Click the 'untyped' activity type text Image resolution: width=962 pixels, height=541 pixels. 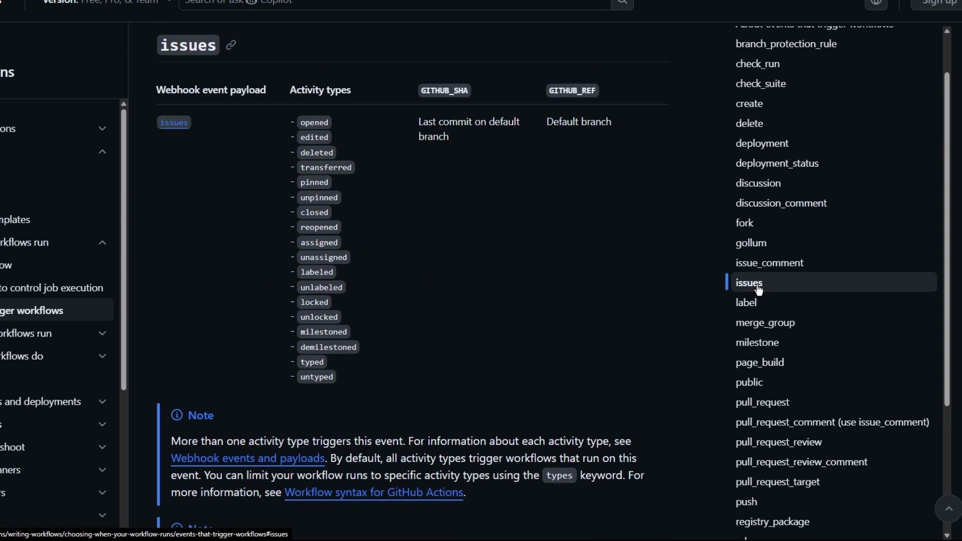pos(317,377)
